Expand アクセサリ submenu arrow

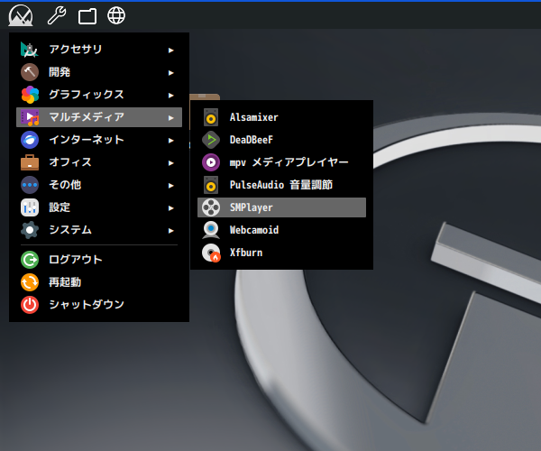(x=170, y=51)
